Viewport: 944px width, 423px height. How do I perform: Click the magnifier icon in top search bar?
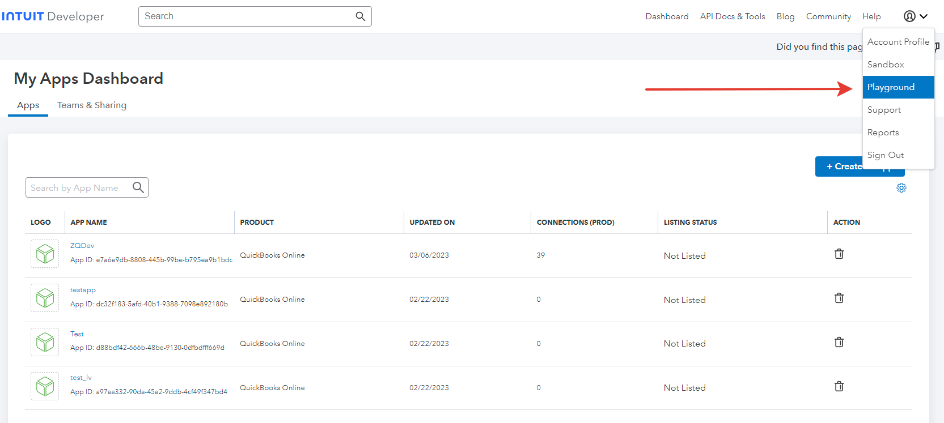pyautogui.click(x=360, y=16)
